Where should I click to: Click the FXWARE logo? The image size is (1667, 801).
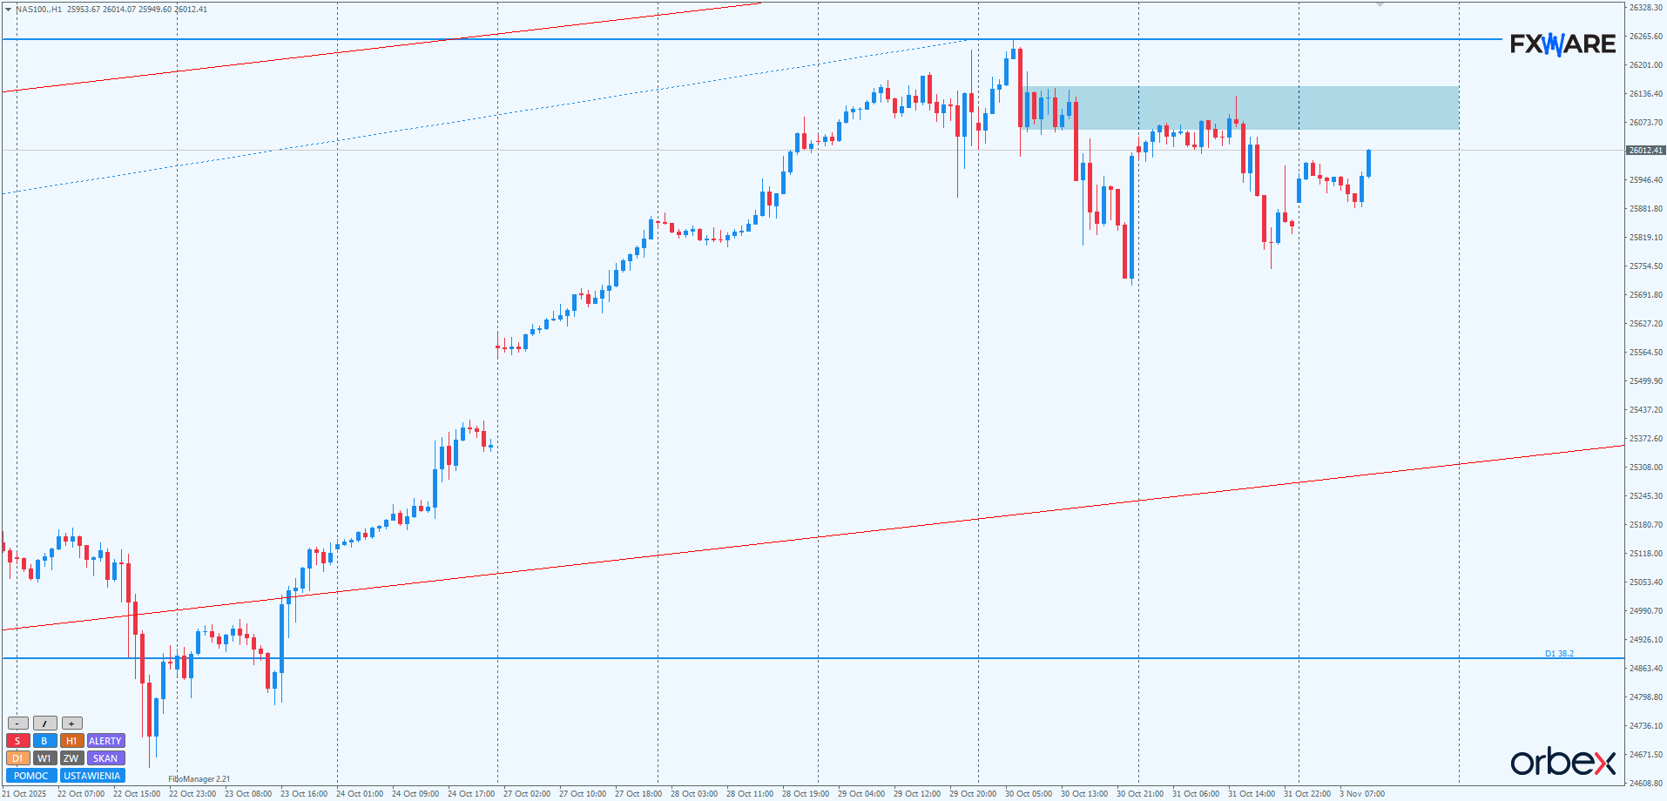point(1562,44)
